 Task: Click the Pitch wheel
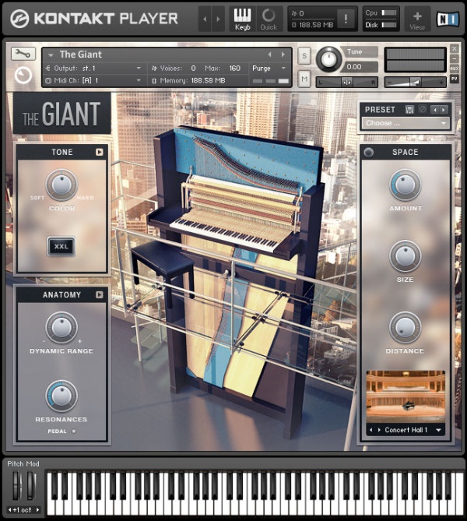pos(16,486)
